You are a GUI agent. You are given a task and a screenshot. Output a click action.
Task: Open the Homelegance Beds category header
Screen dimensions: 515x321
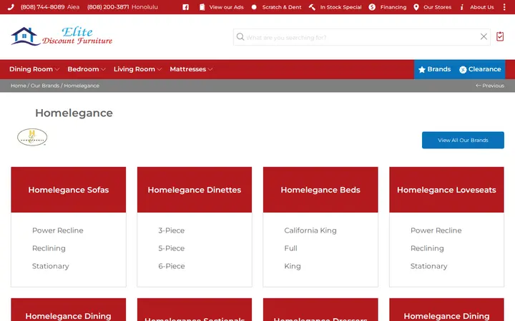320,190
